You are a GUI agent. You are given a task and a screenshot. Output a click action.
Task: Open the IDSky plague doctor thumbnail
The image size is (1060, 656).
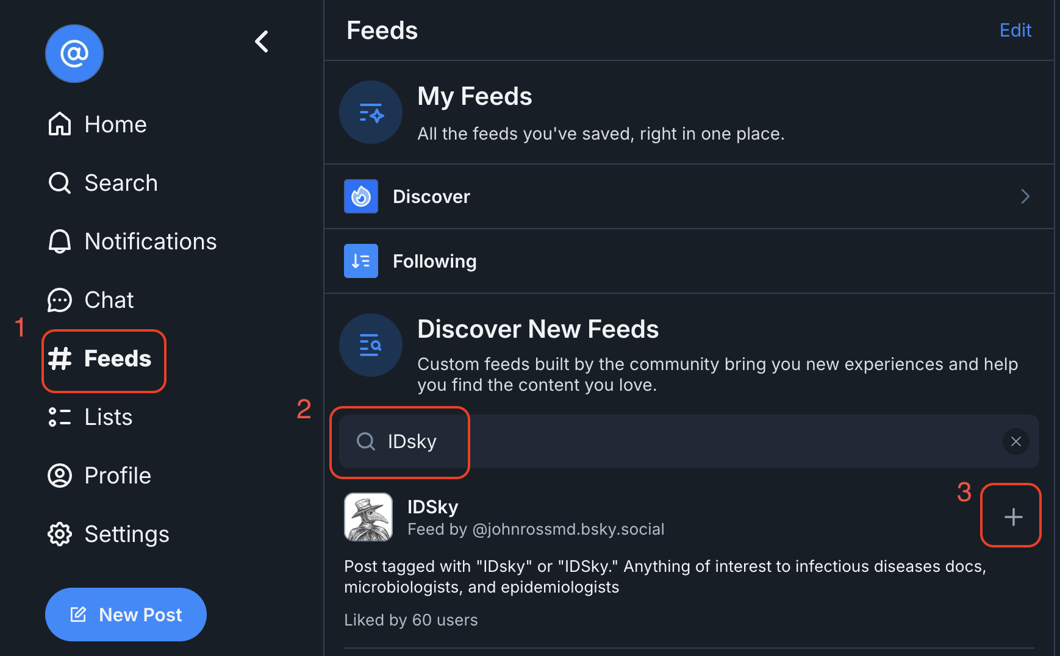click(368, 517)
